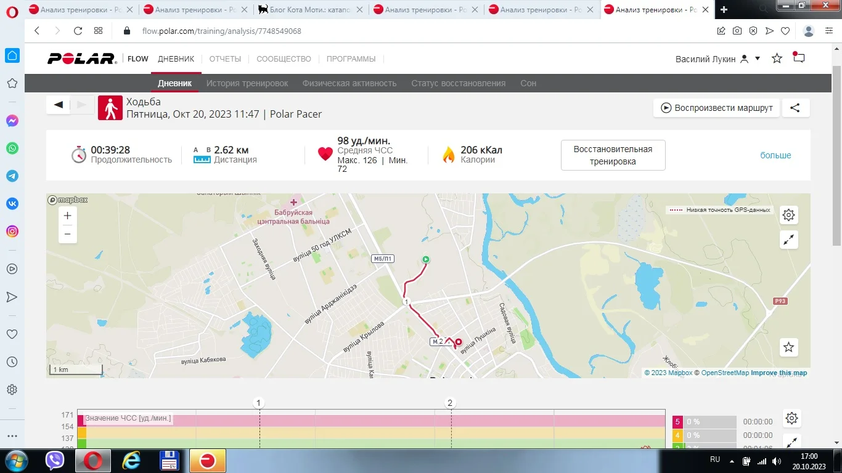The width and height of the screenshot is (842, 473).
Task: Switch to the Статус восстановления tab
Action: pos(458,83)
